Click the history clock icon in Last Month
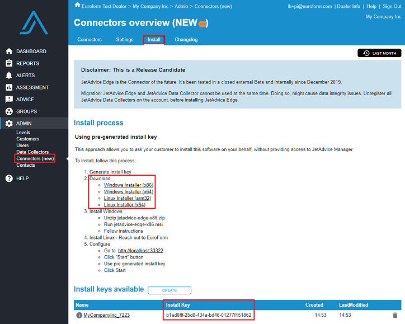The height and width of the screenshot is (324, 405). (366, 53)
